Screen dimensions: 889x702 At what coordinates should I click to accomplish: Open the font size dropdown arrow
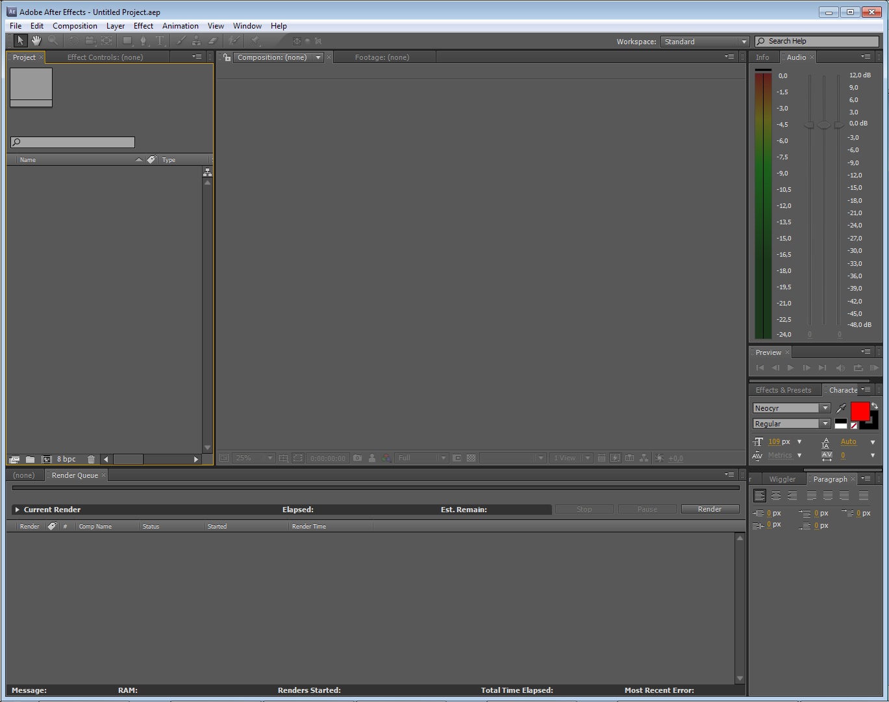pos(799,442)
